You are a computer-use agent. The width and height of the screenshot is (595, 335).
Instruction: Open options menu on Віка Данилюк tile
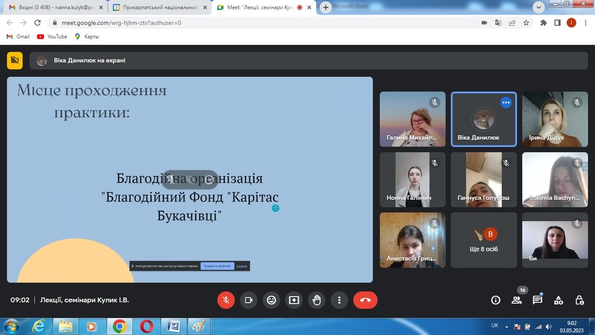coord(506,102)
